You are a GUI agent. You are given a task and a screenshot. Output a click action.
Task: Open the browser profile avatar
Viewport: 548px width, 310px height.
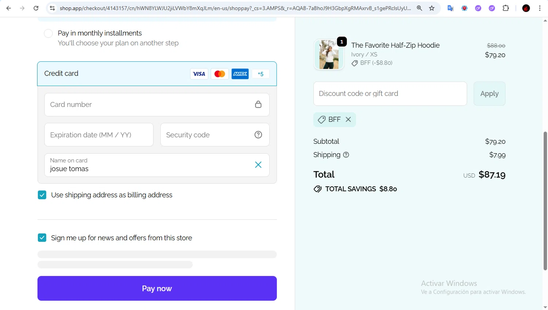(x=526, y=8)
